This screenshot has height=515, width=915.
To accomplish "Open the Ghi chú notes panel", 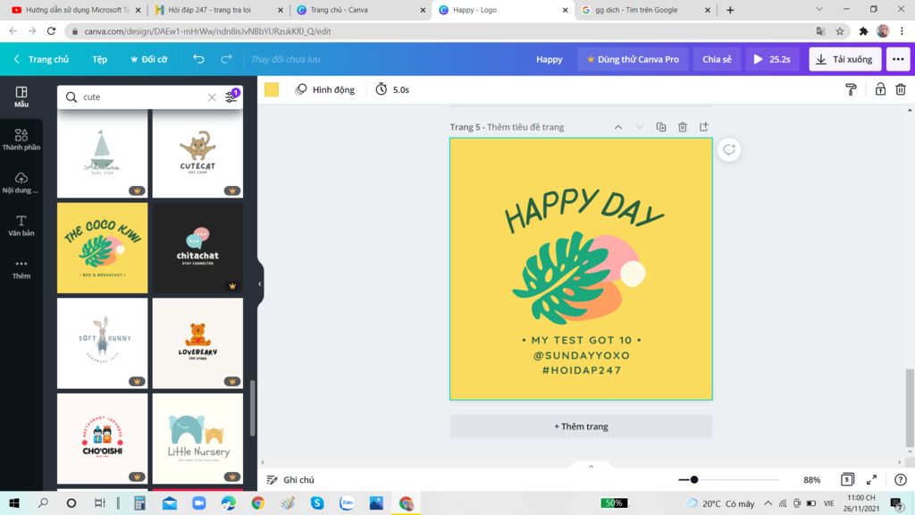I will [x=290, y=479].
